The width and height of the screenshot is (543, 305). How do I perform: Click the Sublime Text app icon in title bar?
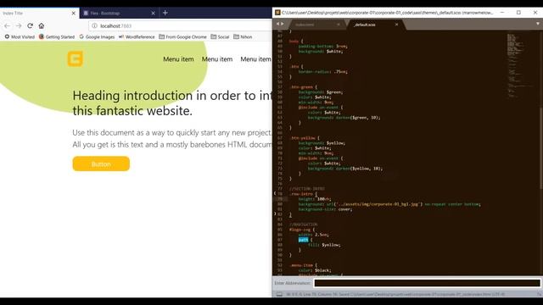pos(277,13)
